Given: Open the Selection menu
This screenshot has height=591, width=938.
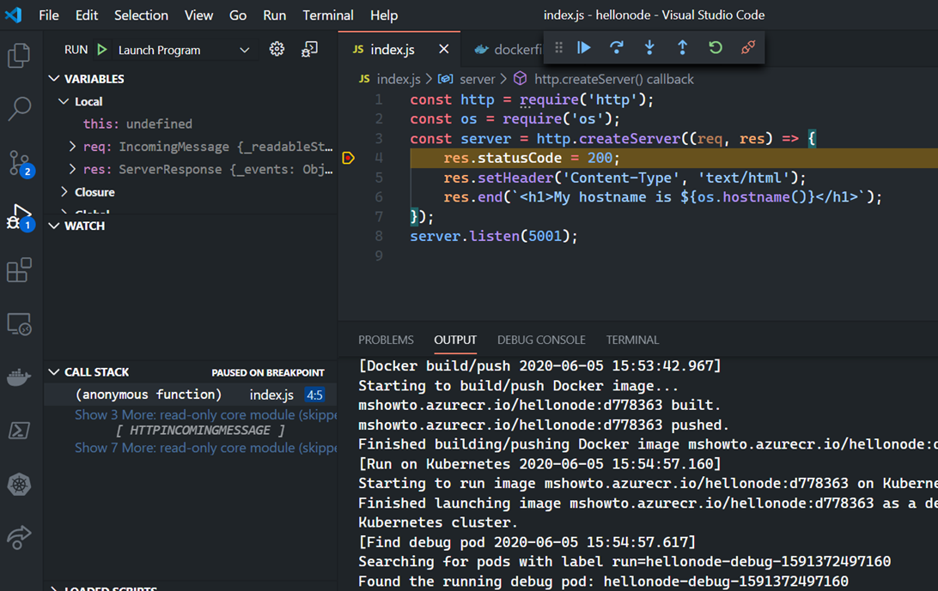Looking at the screenshot, I should click(x=141, y=15).
